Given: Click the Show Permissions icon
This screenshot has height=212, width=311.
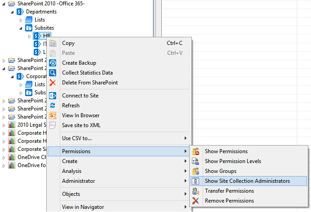Looking at the screenshot, I should click(195, 151).
